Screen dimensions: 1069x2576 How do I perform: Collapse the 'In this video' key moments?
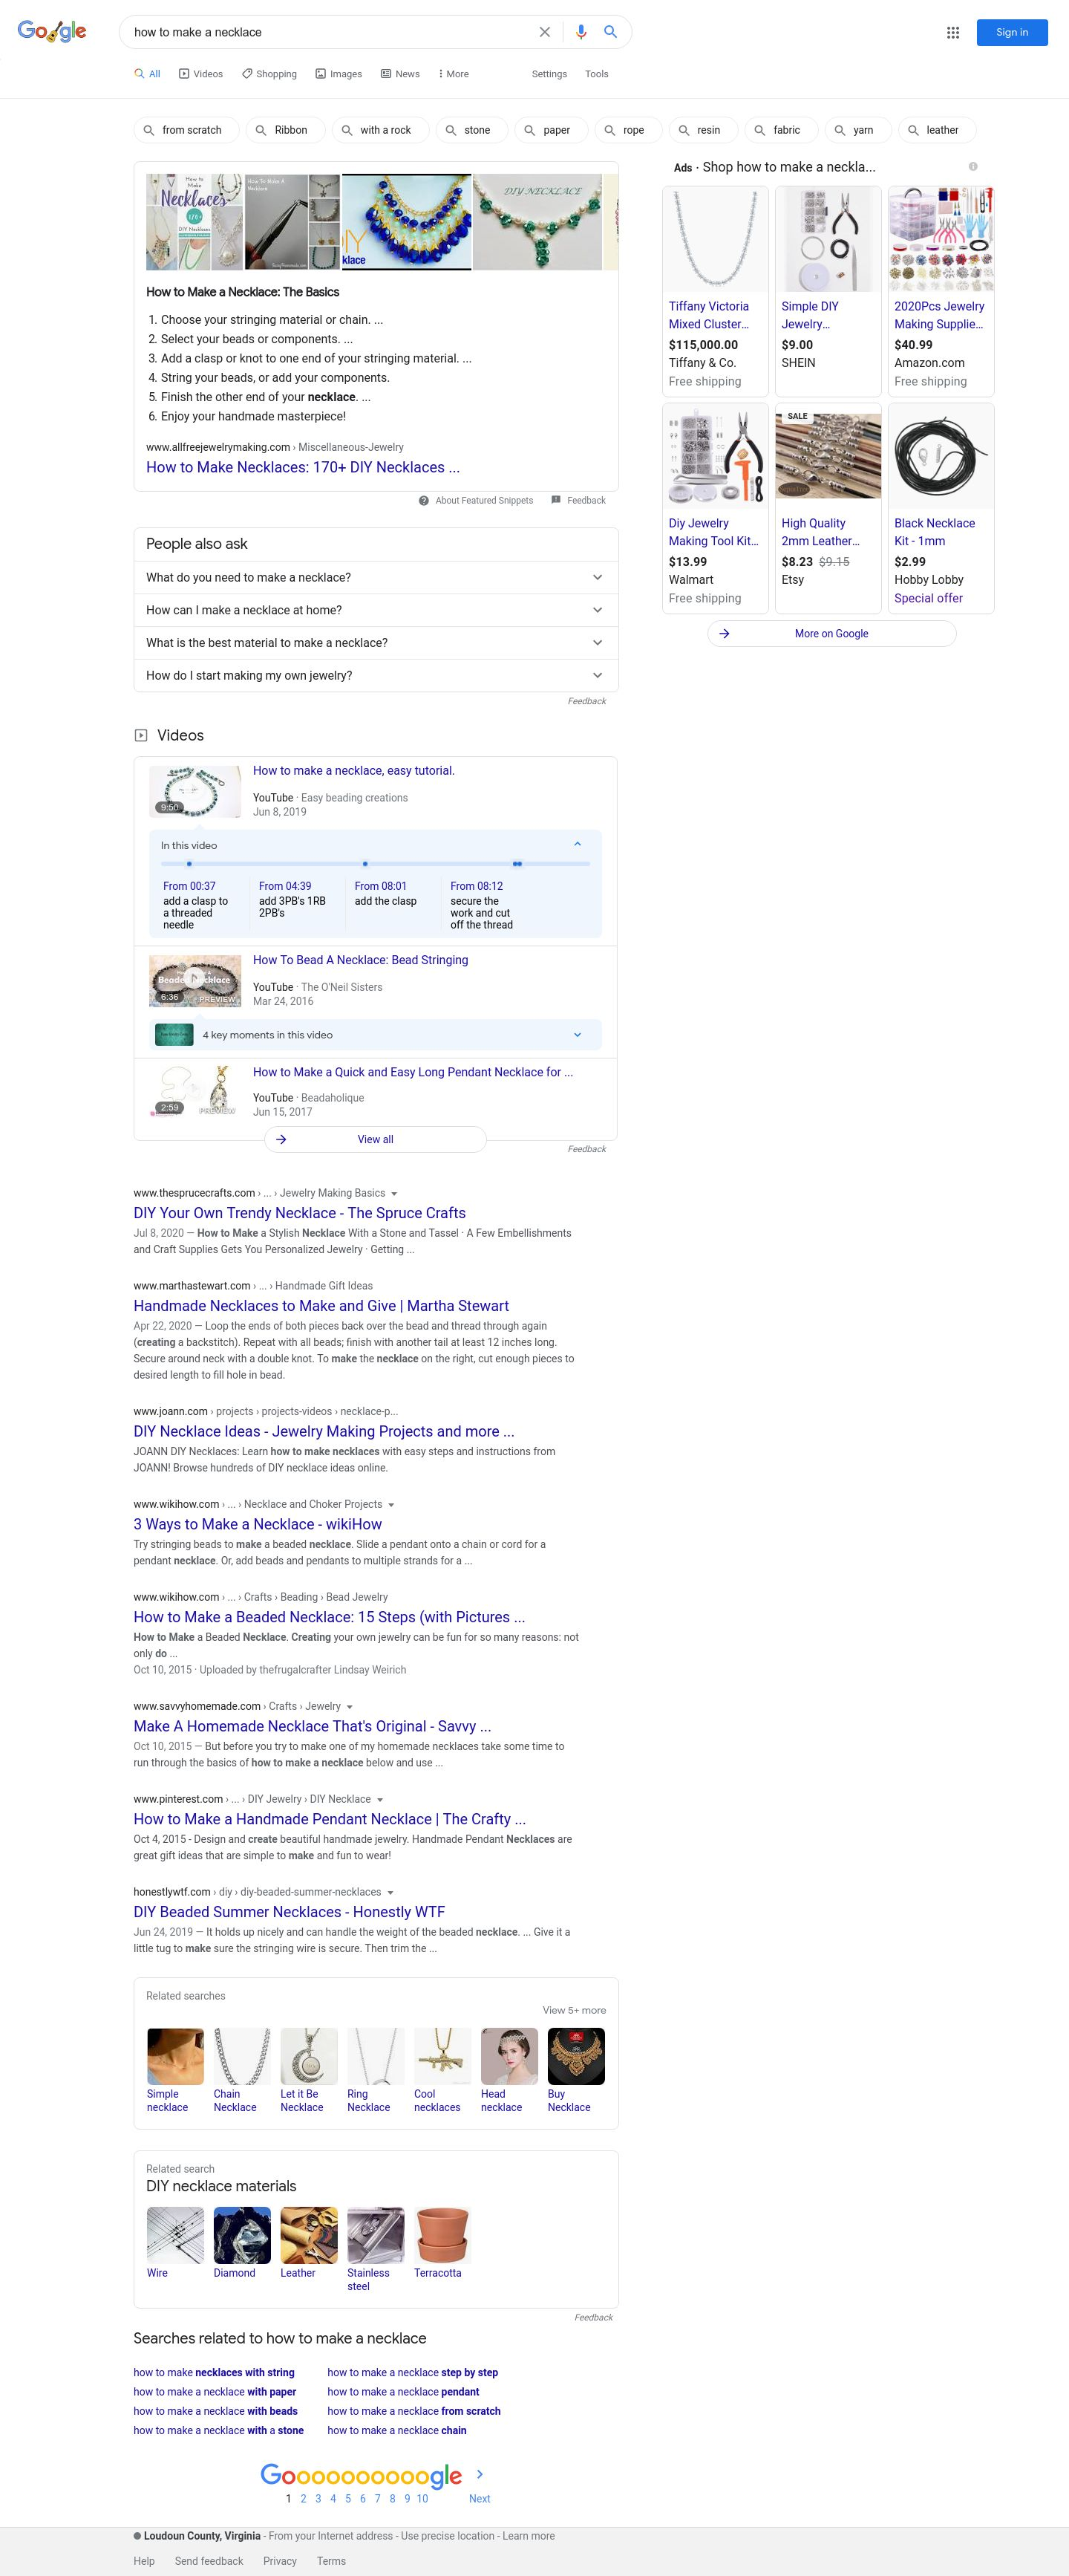(578, 845)
